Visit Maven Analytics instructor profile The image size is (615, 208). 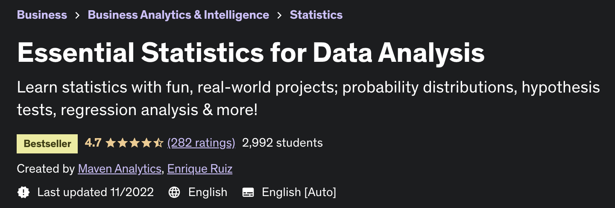pos(120,169)
